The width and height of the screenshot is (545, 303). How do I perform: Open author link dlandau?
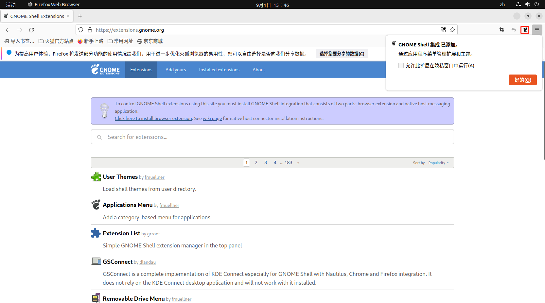[148, 262]
